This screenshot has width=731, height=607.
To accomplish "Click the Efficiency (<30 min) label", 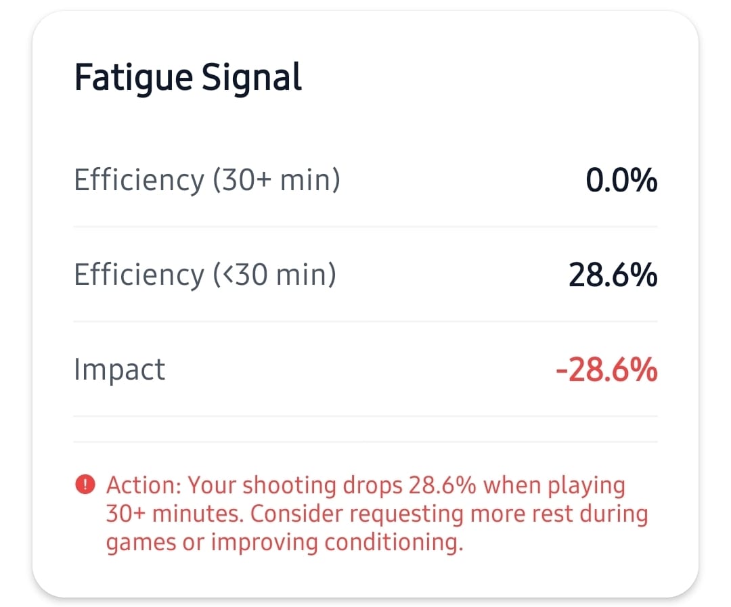I will coord(203,274).
